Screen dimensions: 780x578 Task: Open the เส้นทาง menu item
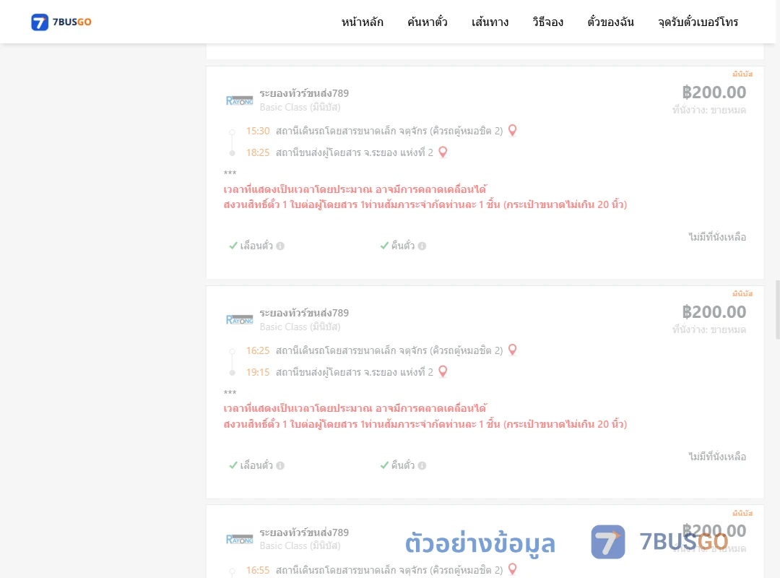[490, 22]
